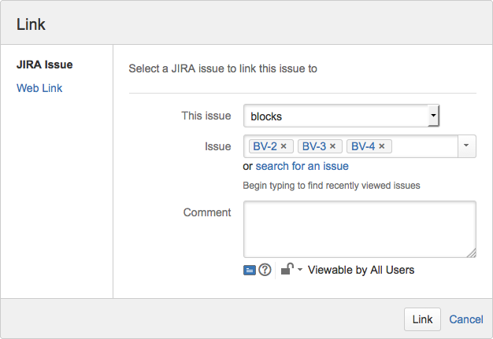Expand the Issue picker dropdown arrow
This screenshot has width=493, height=339.
[466, 146]
